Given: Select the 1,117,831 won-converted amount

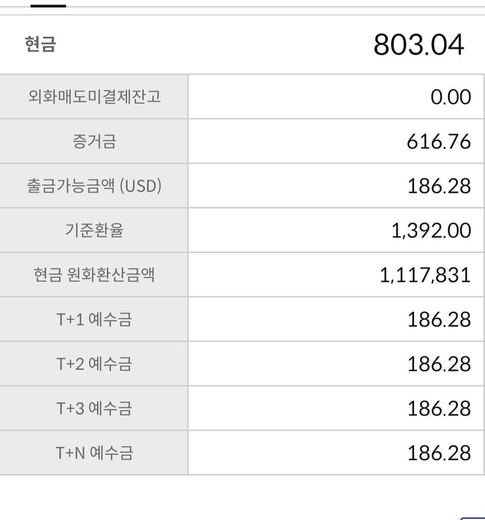Looking at the screenshot, I should [425, 275].
